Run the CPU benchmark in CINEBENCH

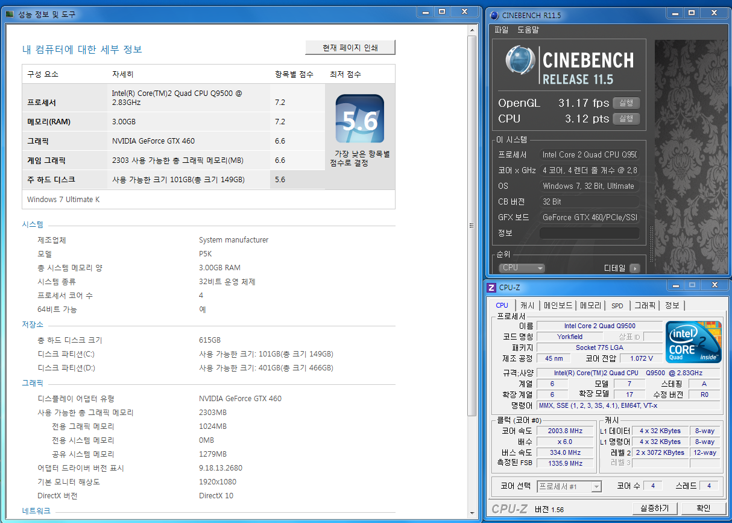(x=626, y=119)
